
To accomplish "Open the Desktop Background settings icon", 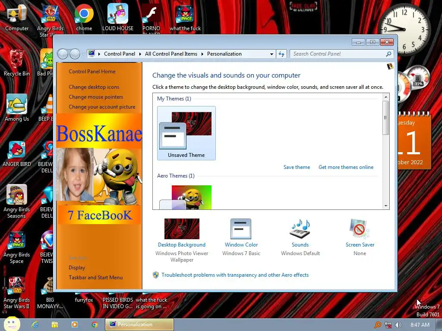I will pos(182,229).
